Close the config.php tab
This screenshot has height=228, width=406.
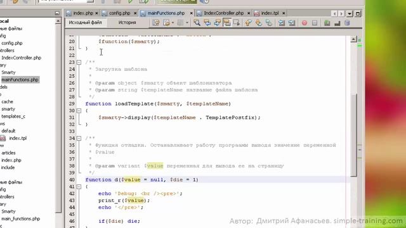(135, 13)
